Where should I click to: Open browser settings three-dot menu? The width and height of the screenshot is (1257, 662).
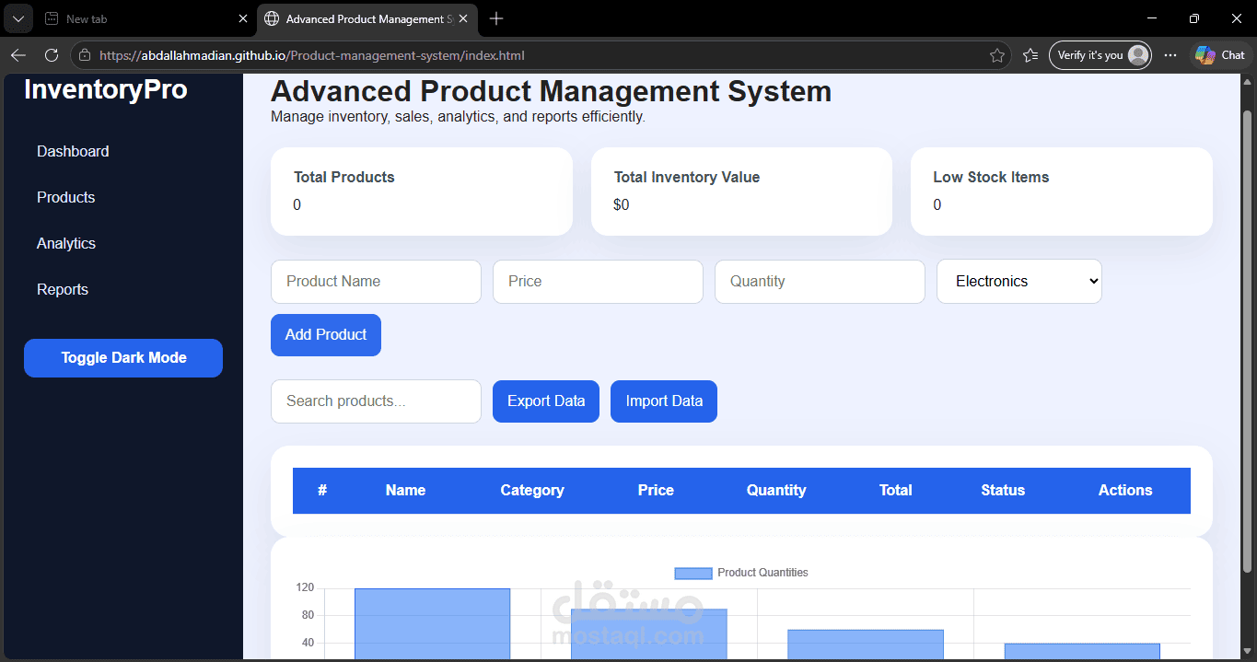coord(1170,55)
